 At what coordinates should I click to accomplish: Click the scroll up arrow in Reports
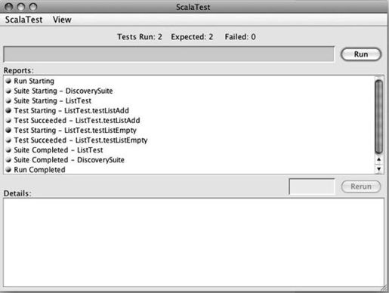pos(378,159)
